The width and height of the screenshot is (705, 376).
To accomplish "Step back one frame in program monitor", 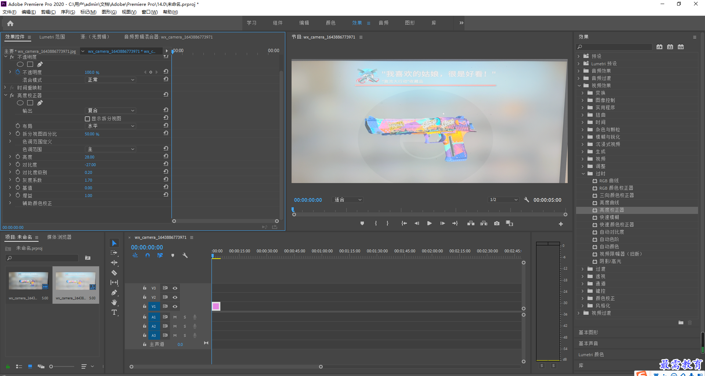I will coord(417,223).
